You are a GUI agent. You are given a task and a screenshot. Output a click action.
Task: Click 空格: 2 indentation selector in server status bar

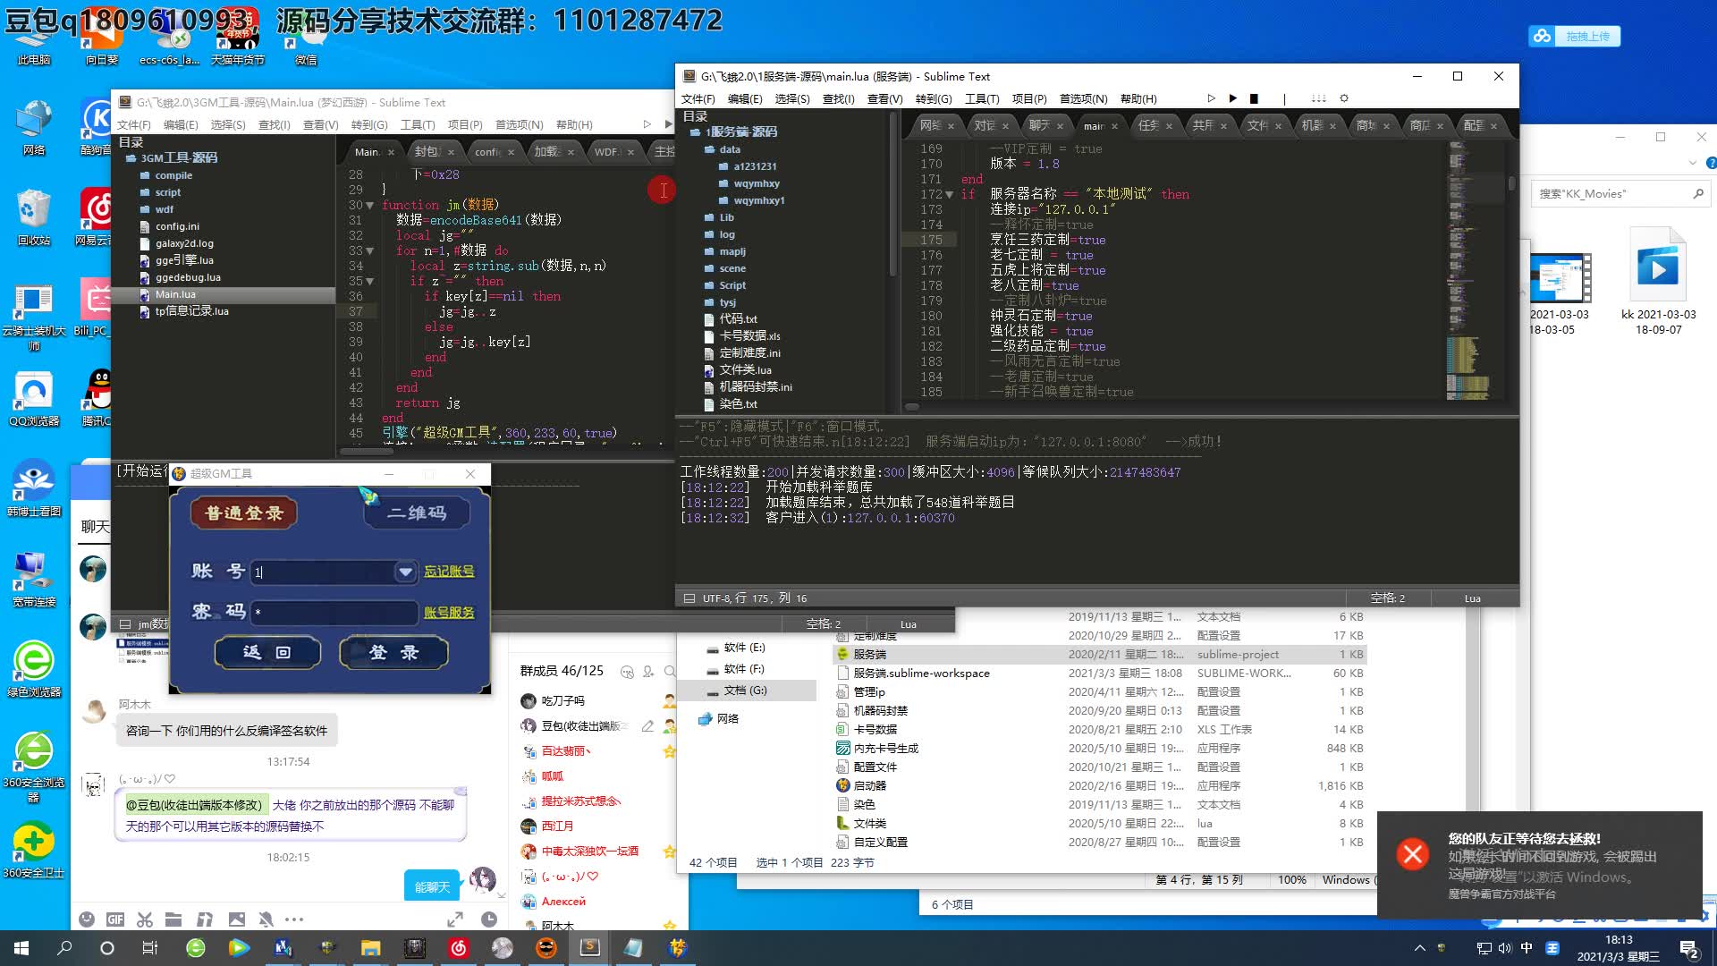(1387, 598)
